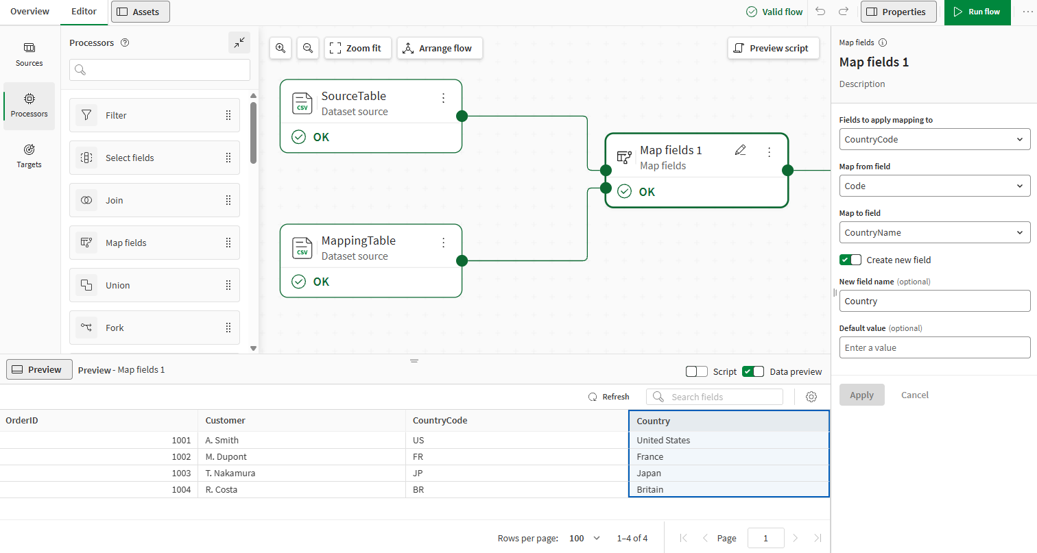Click the Search fields input
Viewport: 1037px width, 553px height.
click(x=715, y=397)
